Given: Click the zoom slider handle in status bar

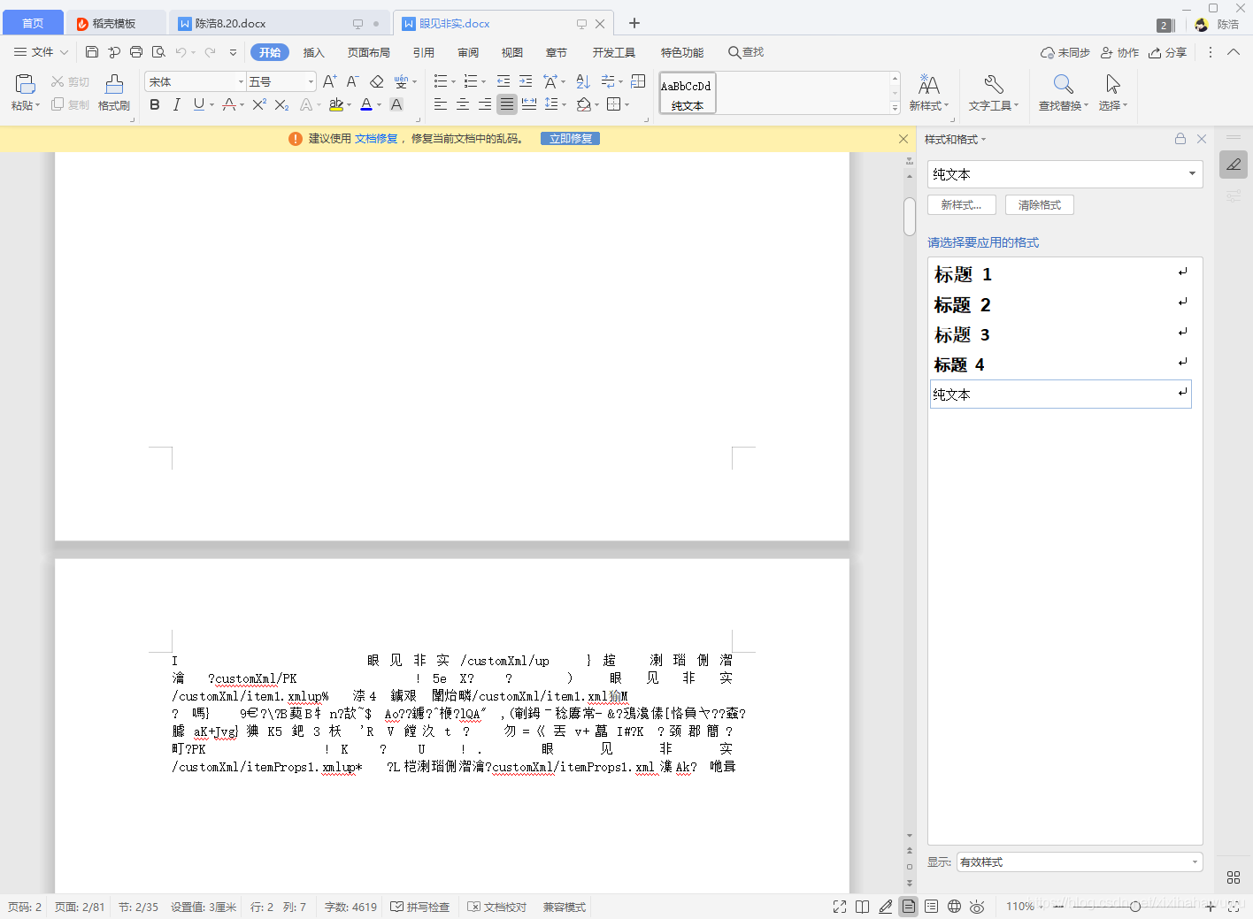Looking at the screenshot, I should [x=1134, y=907].
